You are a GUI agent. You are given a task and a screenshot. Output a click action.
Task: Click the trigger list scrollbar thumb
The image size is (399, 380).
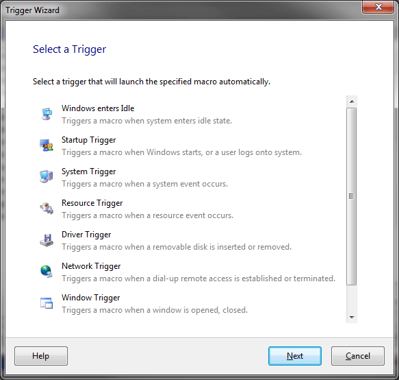[x=351, y=196]
